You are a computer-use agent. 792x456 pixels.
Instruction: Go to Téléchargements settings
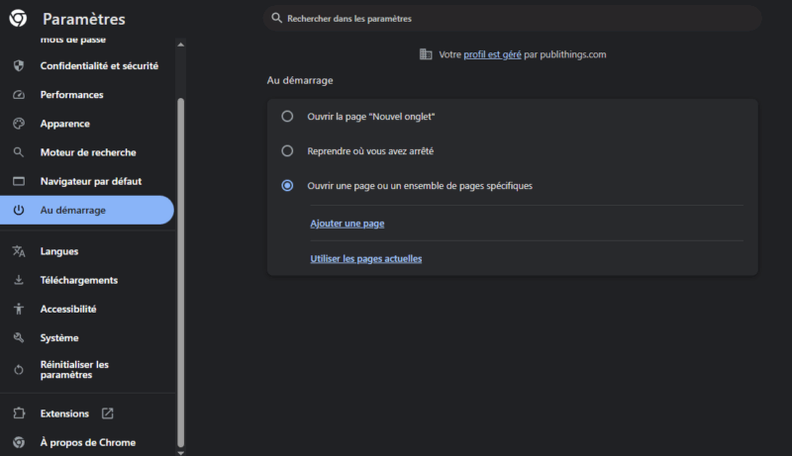87,280
